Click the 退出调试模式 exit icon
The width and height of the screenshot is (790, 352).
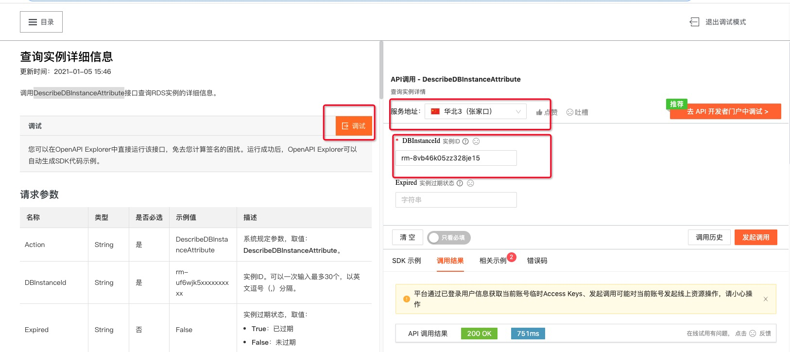tap(694, 22)
